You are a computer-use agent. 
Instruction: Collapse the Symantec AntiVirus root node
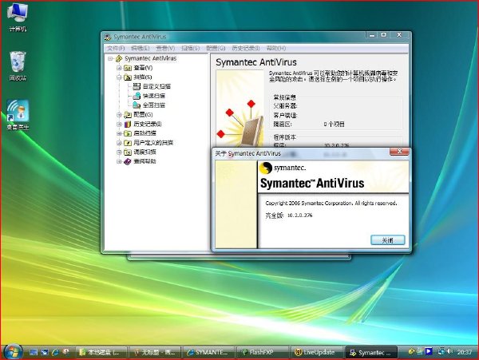click(110, 58)
